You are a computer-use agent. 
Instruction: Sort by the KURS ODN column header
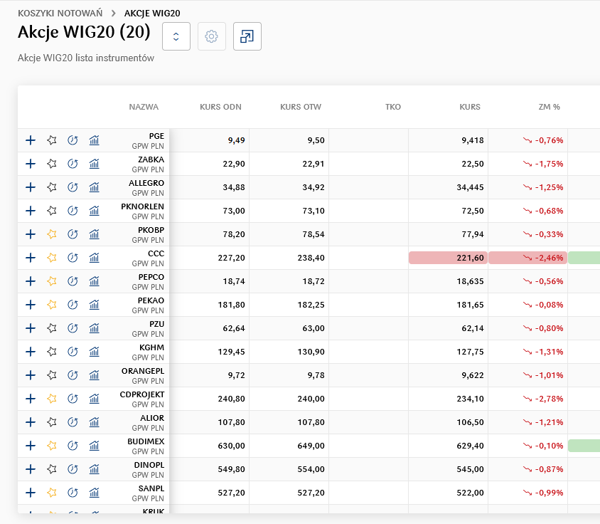click(220, 107)
